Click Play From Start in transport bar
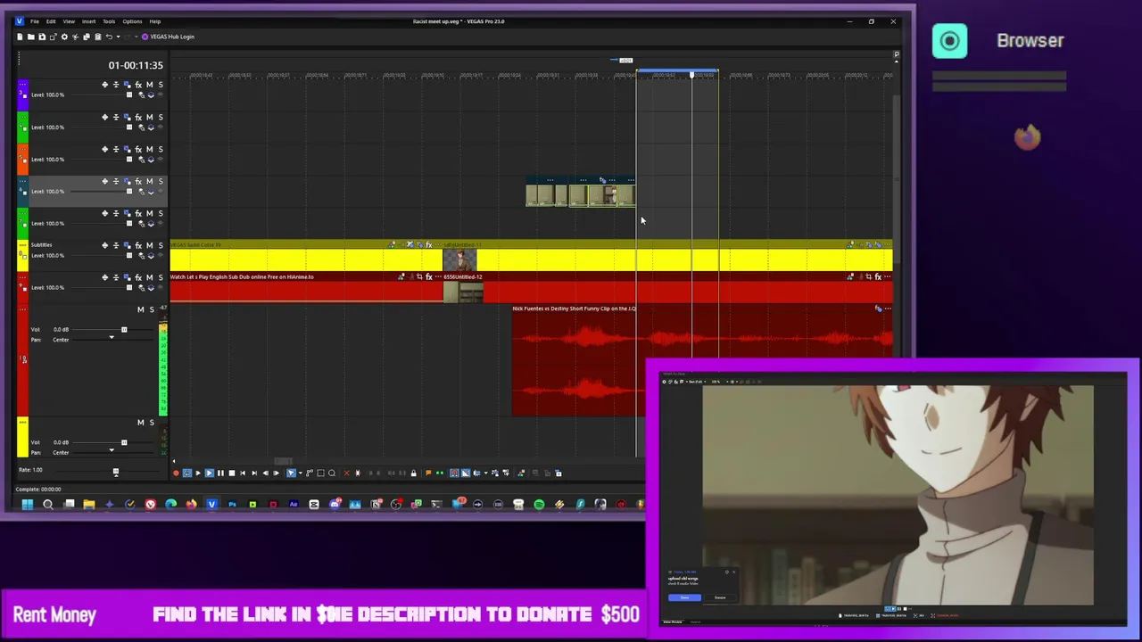Image resolution: width=1142 pixels, height=642 pixels. (x=198, y=473)
